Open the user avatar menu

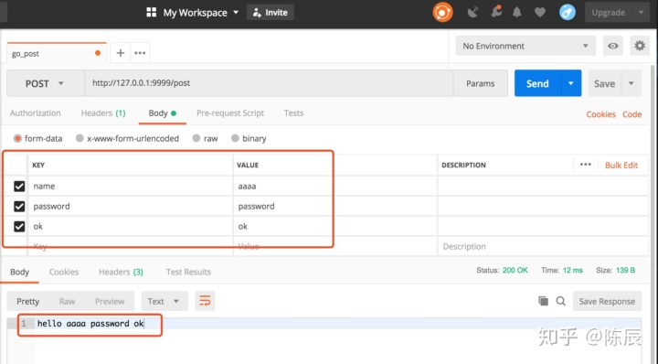point(568,12)
